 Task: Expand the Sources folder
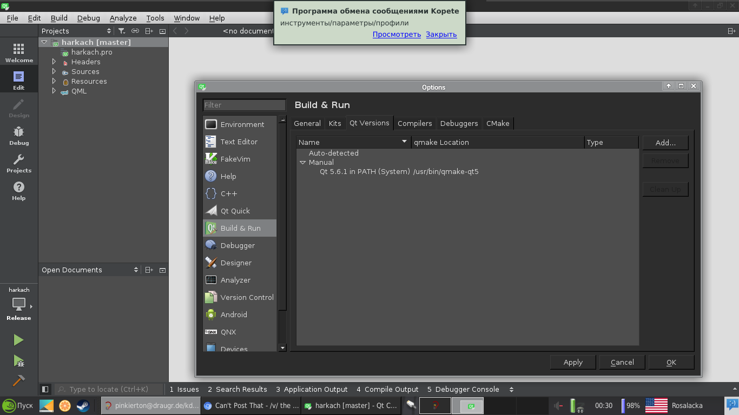click(x=54, y=71)
